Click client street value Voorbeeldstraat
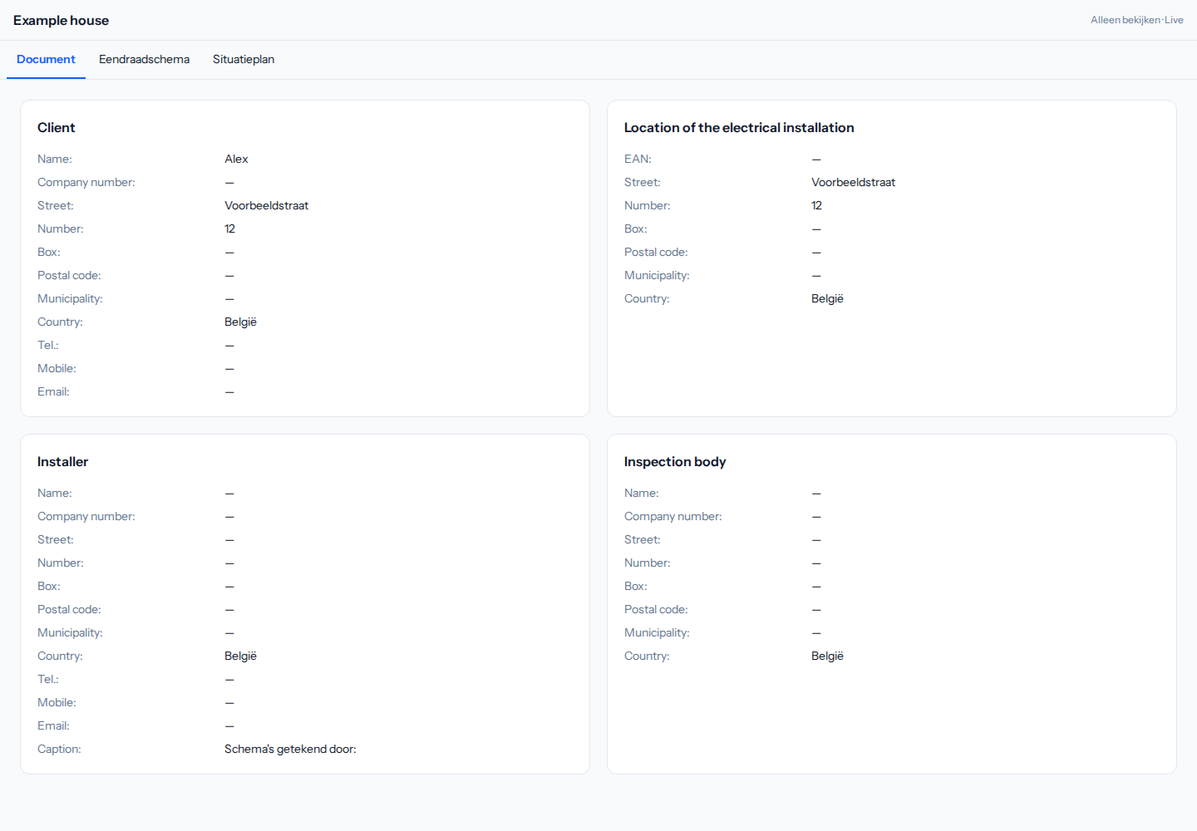 [266, 205]
